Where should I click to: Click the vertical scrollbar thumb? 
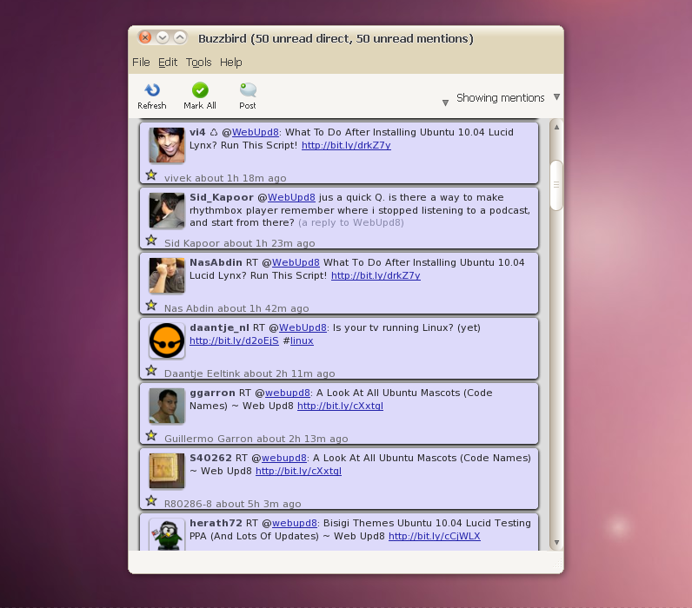(x=556, y=185)
